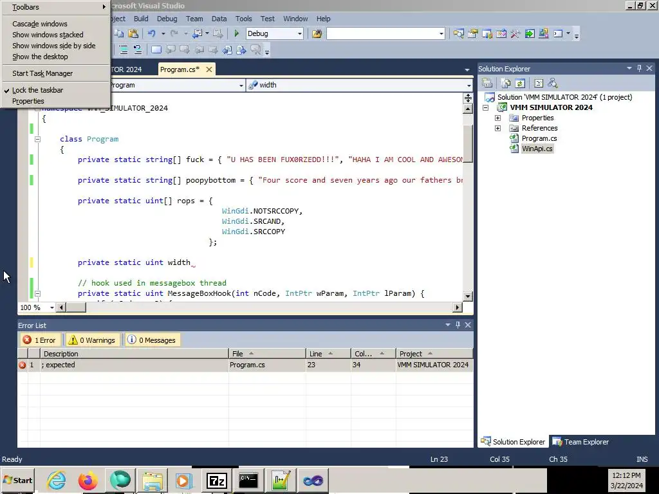Viewport: 659px width, 494px height.
Task: Open Program.cs in Solution Explorer
Action: click(539, 138)
